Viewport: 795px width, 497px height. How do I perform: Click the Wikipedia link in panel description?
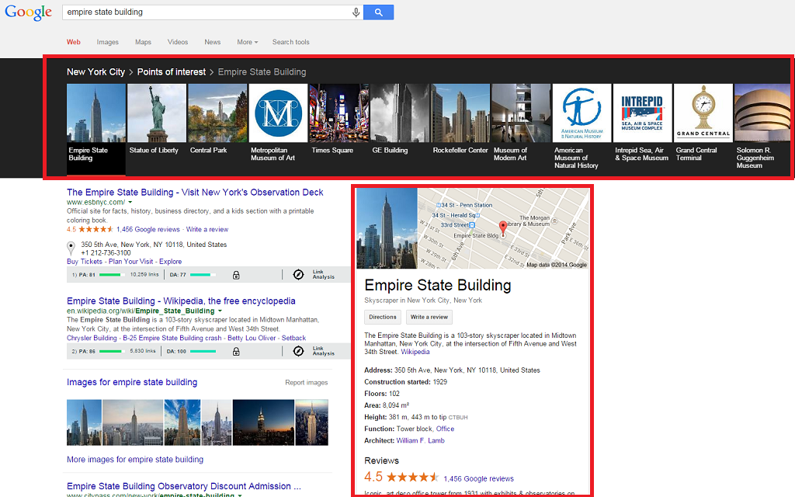tap(415, 352)
